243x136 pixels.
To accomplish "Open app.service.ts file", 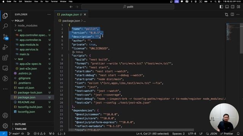I will coord(29,49).
